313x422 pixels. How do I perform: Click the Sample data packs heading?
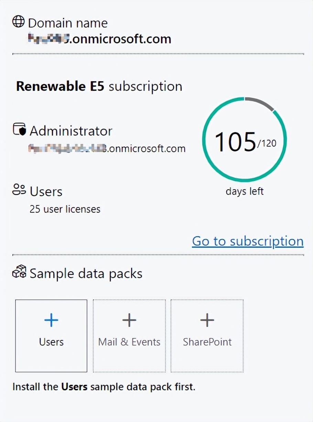(x=86, y=274)
